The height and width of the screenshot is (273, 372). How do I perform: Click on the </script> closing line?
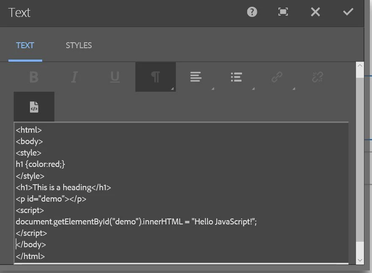[x=31, y=233]
